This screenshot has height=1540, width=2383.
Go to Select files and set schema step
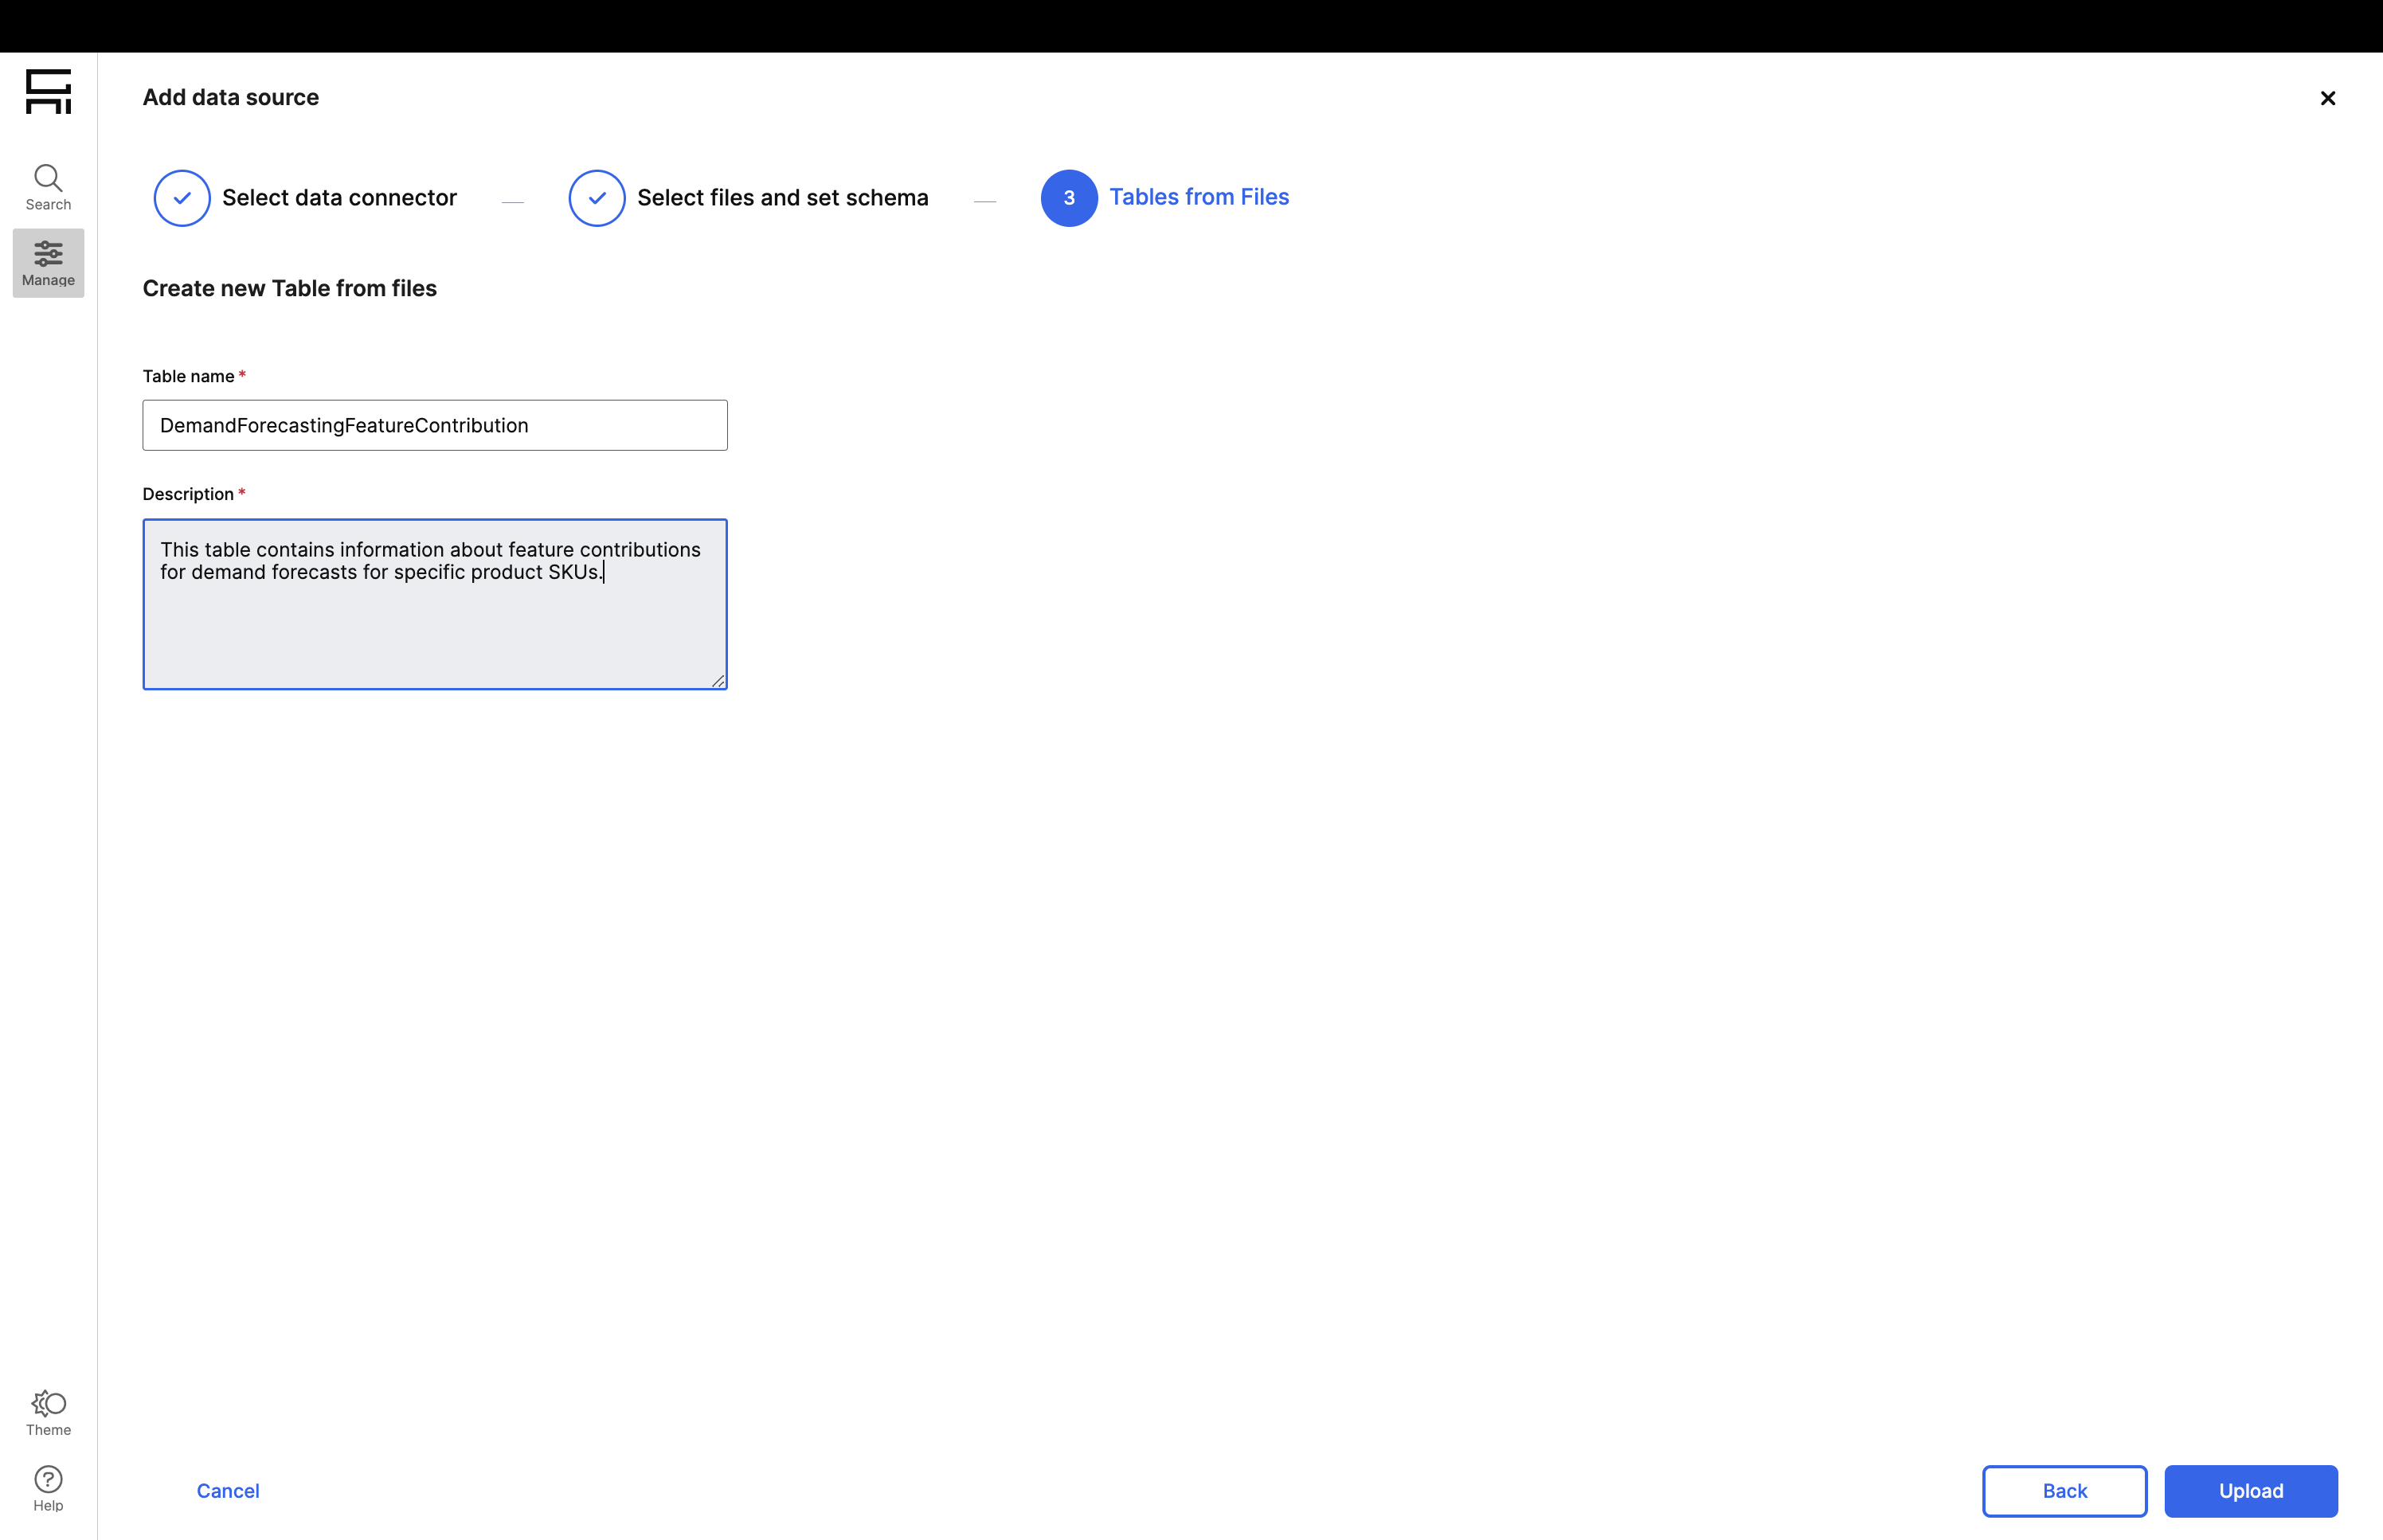(782, 198)
